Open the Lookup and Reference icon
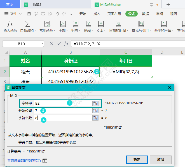This screenshot has width=185, height=167. pyautogui.click(x=141, y=24)
